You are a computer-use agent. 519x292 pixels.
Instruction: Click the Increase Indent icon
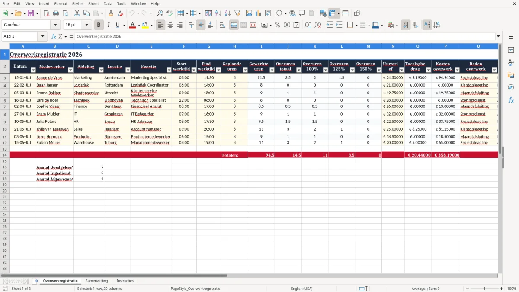330,25
